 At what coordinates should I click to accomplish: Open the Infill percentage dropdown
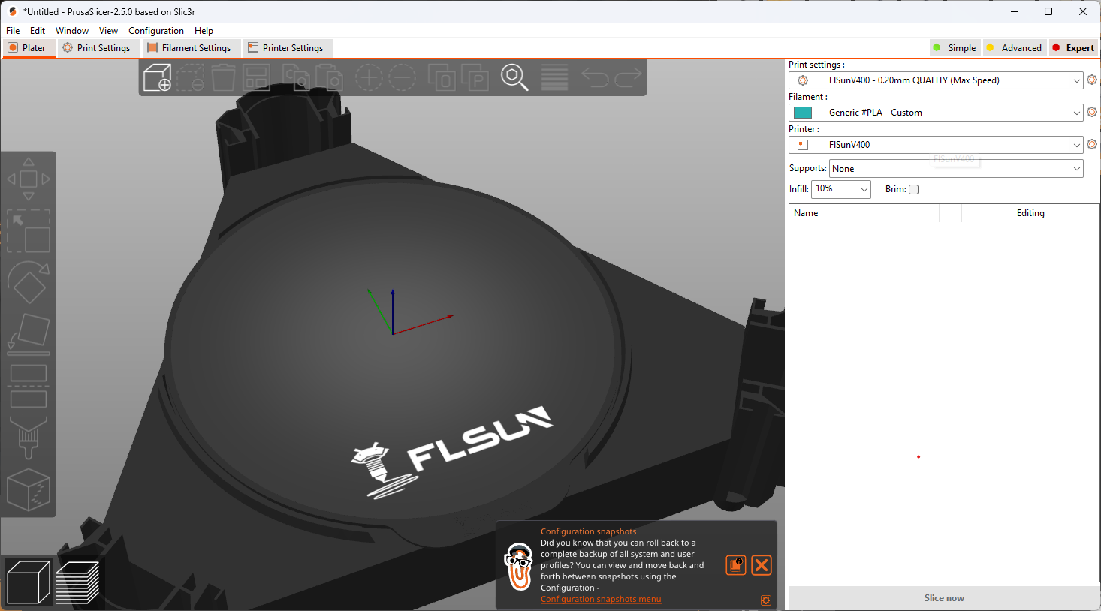pyautogui.click(x=841, y=189)
